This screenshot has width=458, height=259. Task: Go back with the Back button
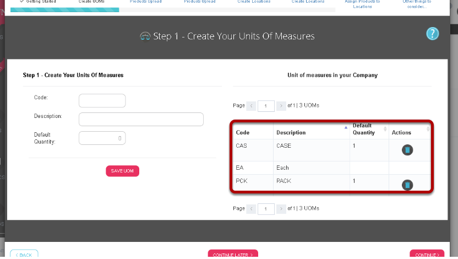[24, 255]
